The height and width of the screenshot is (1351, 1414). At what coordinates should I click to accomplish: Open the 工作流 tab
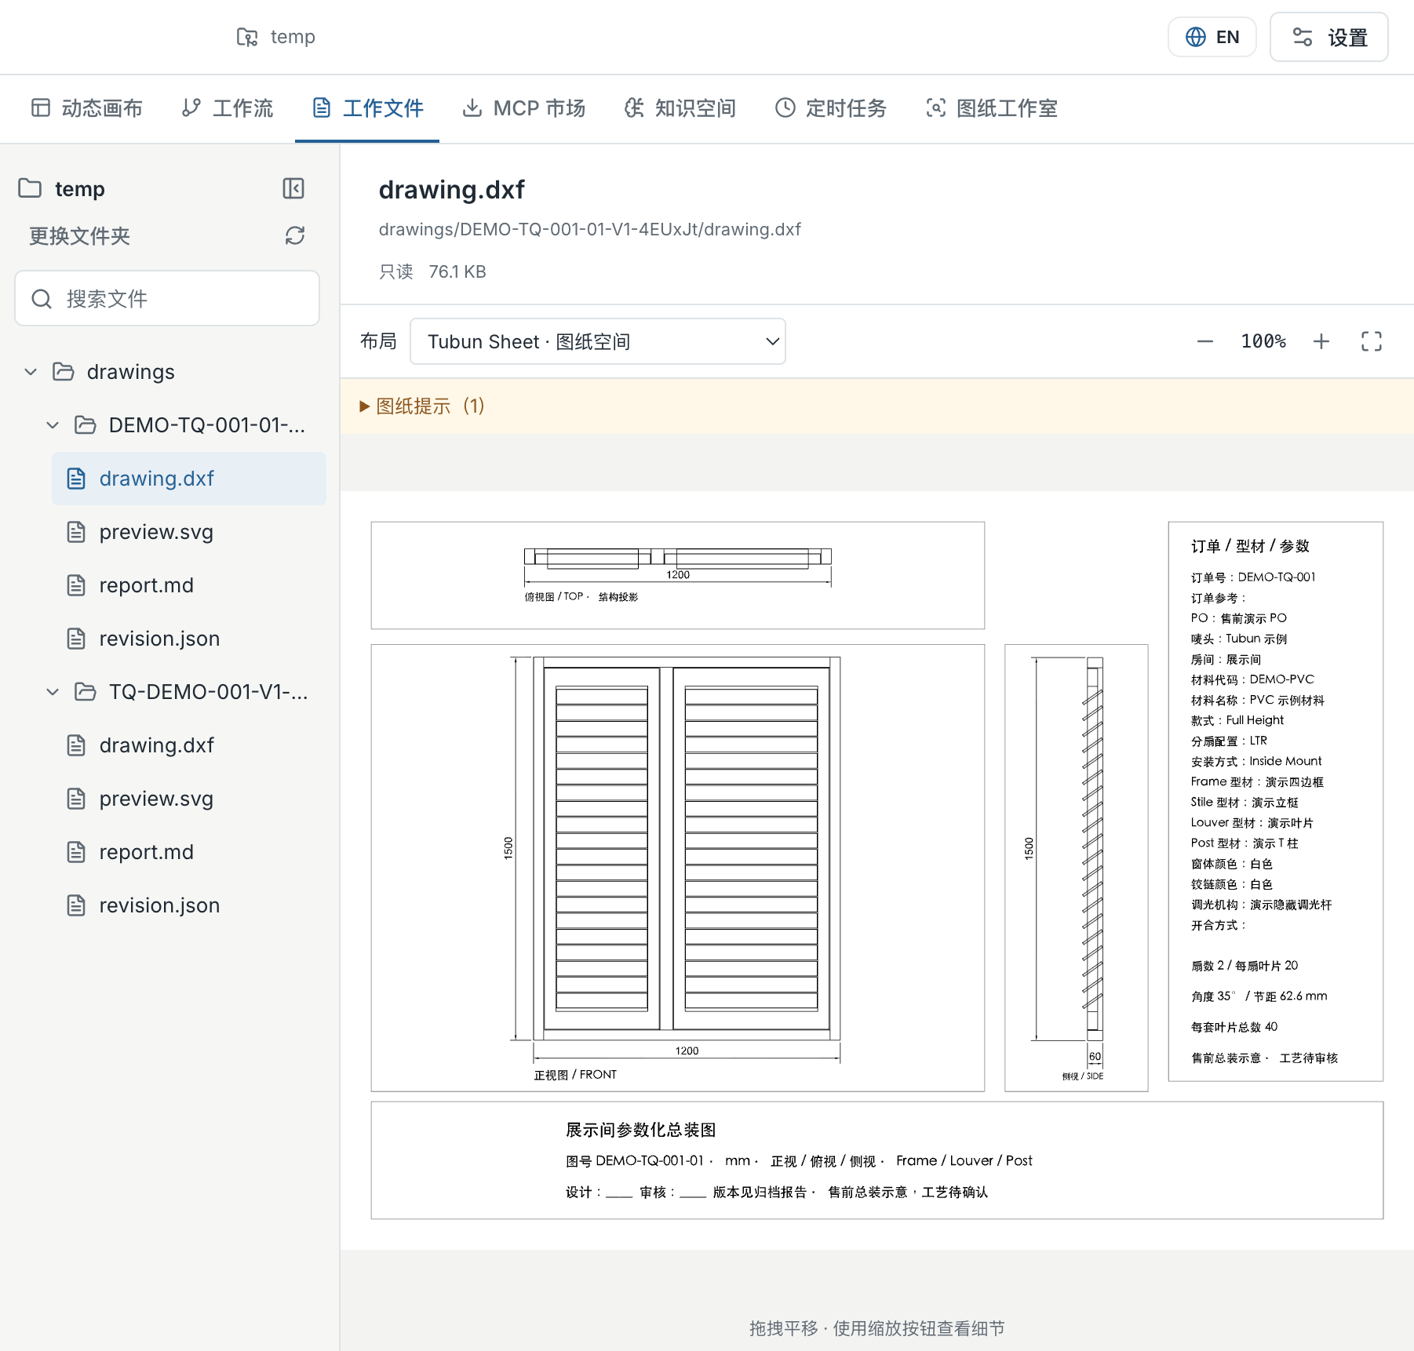(228, 108)
